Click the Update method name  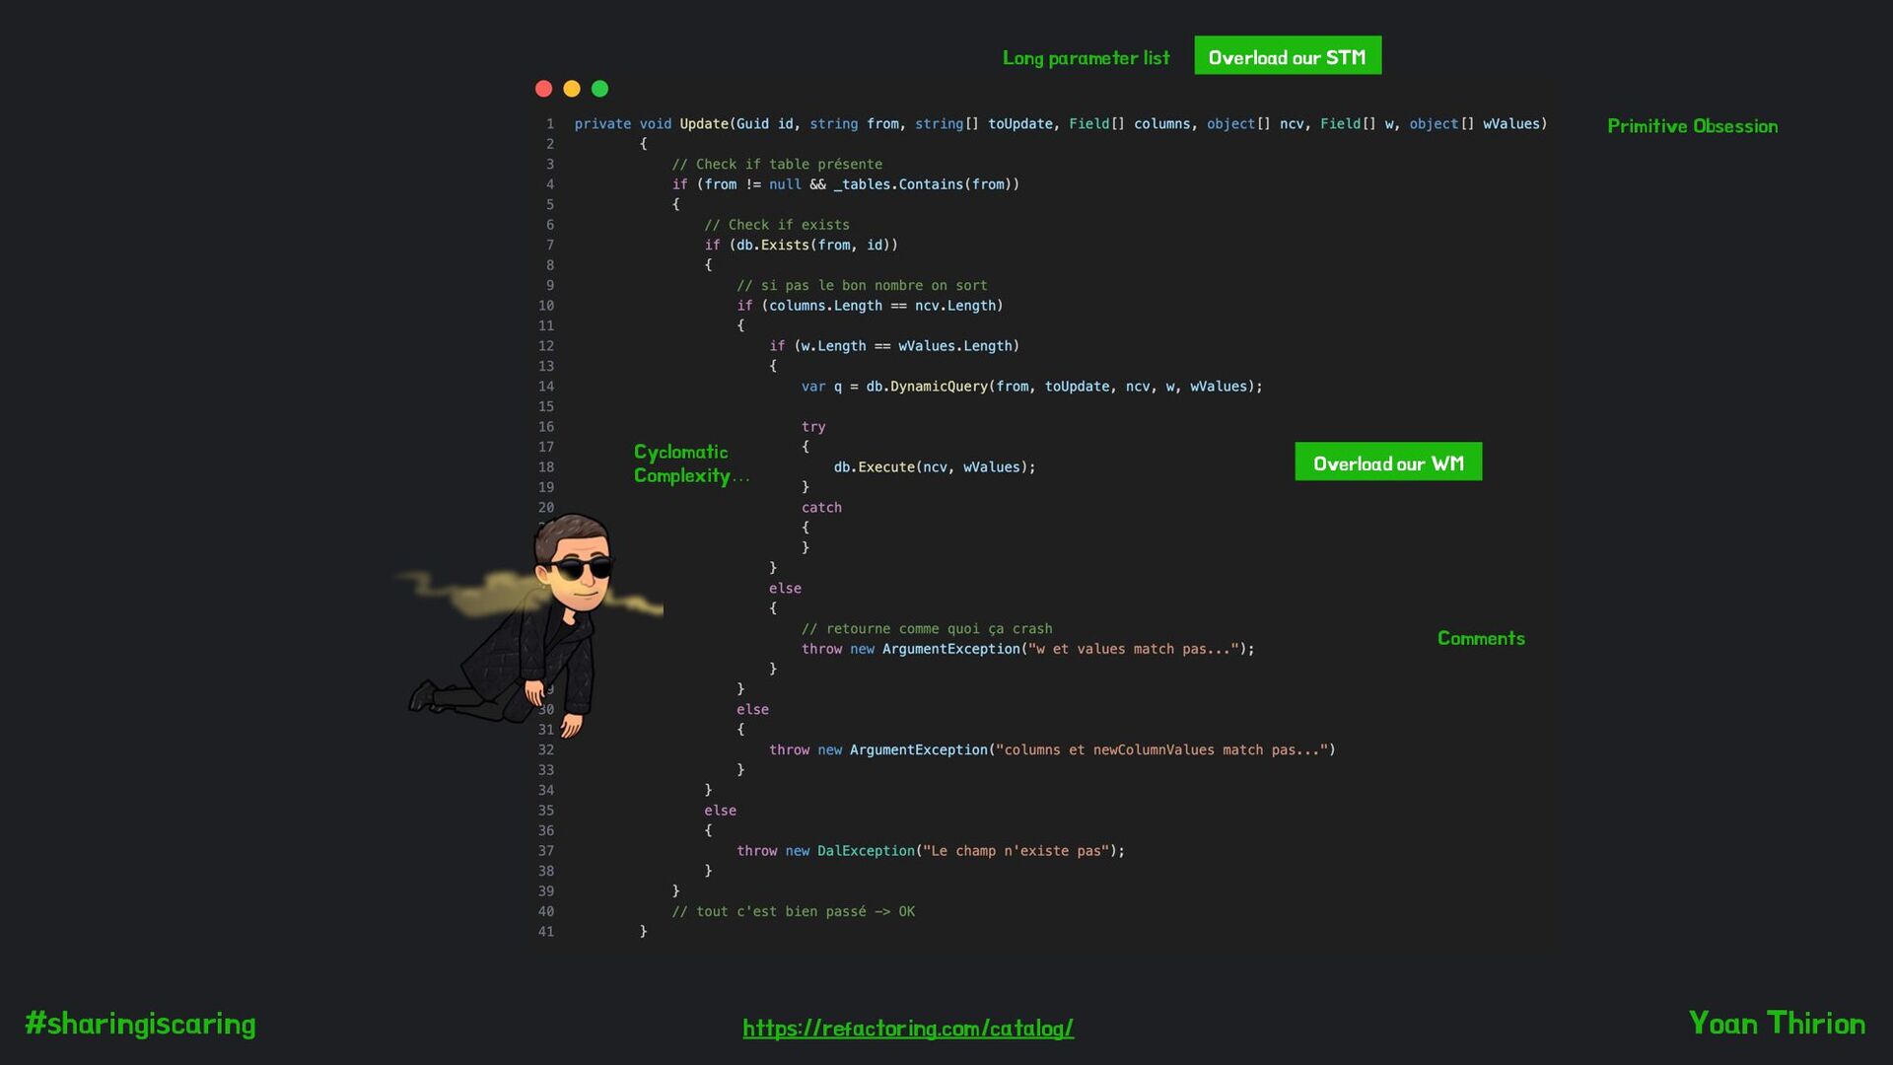[x=703, y=124]
